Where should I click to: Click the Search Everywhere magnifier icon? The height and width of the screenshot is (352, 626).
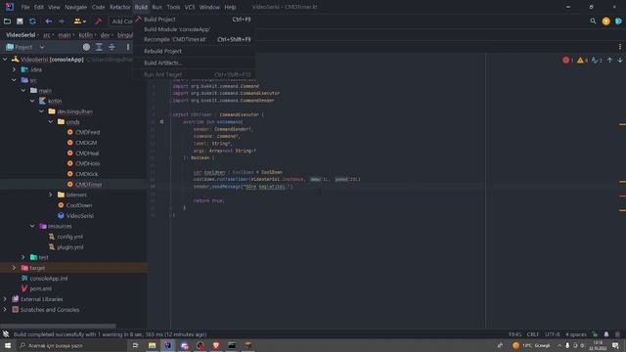(x=593, y=22)
